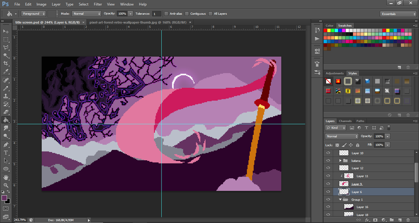Add a layer mask icon

[375, 220]
